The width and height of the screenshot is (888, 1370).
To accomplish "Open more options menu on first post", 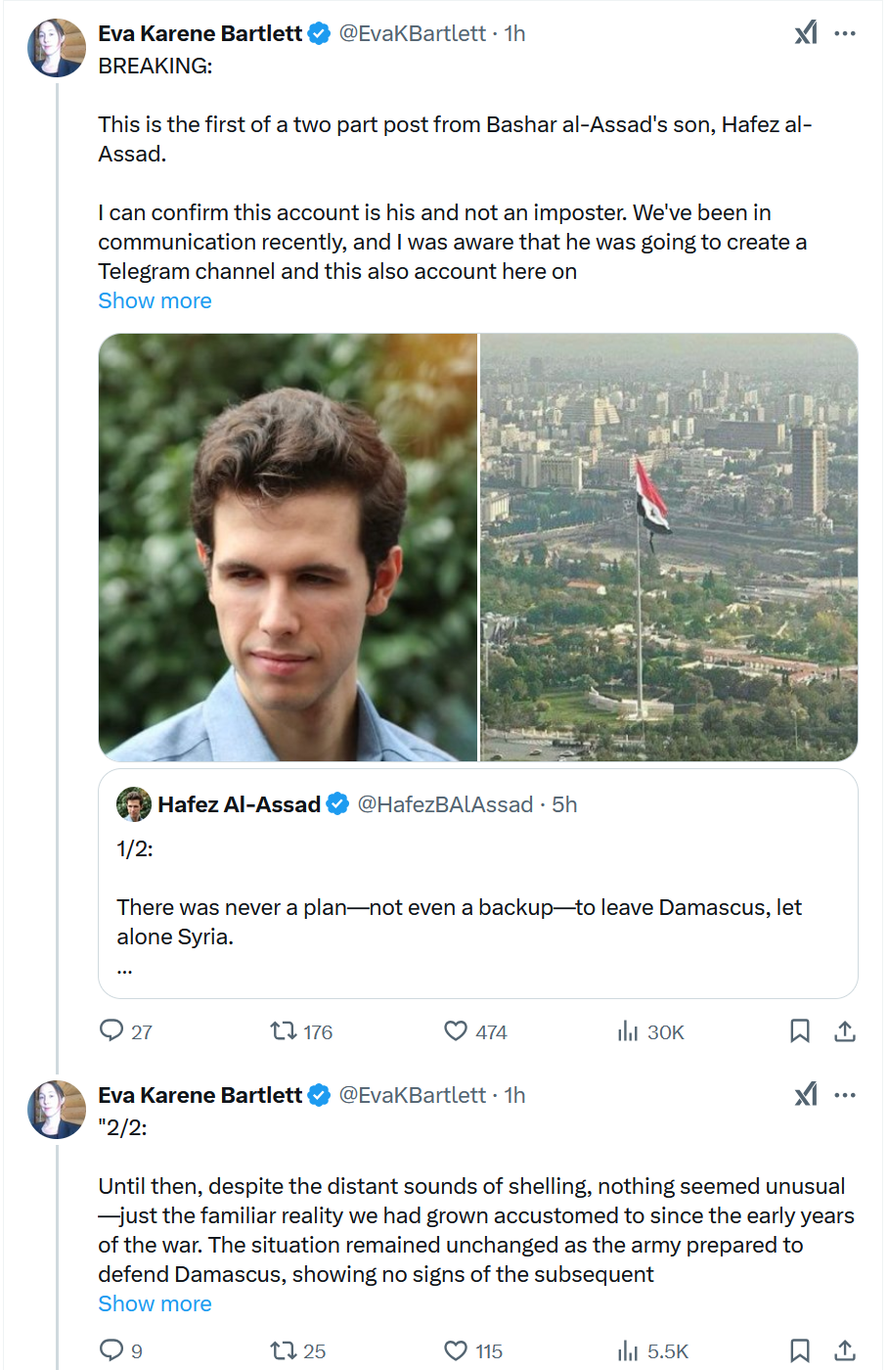I will pyautogui.click(x=845, y=33).
